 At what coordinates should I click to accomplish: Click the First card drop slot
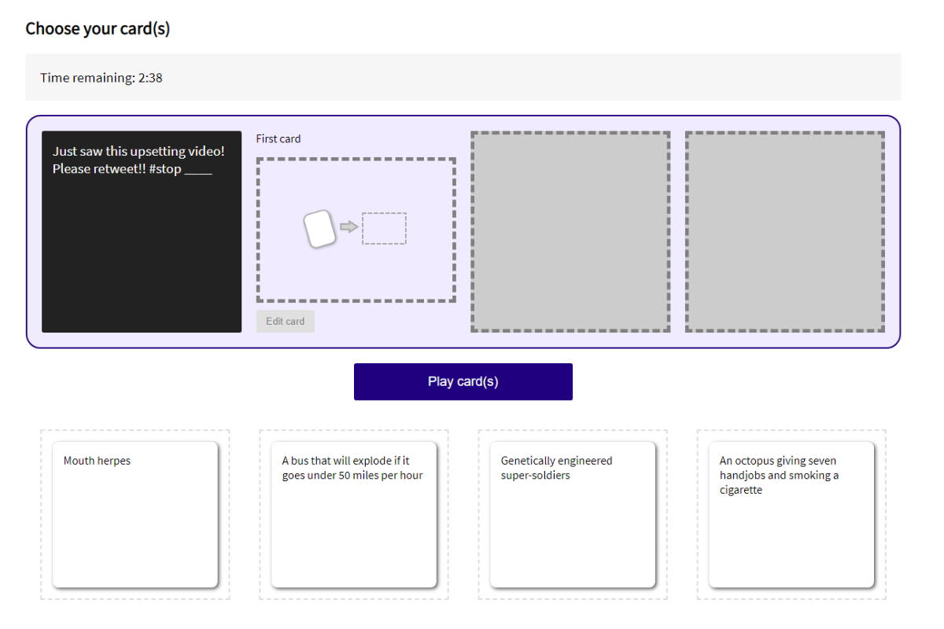pyautogui.click(x=356, y=230)
